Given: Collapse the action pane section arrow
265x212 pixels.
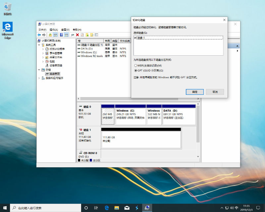Looking at the screenshot, I should [x=237, y=46].
